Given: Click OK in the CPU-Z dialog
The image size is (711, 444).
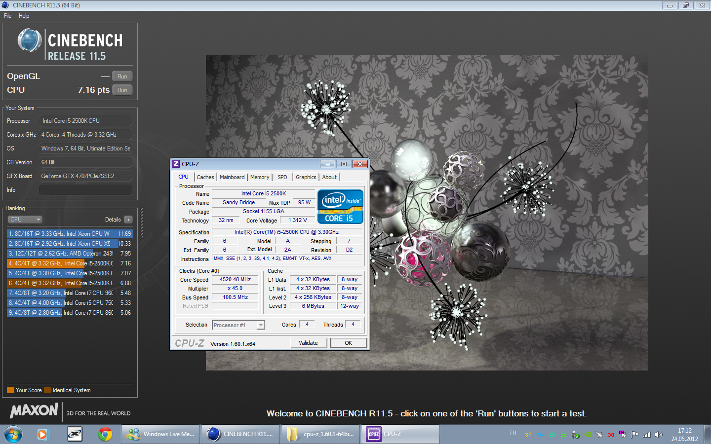Looking at the screenshot, I should (349, 343).
